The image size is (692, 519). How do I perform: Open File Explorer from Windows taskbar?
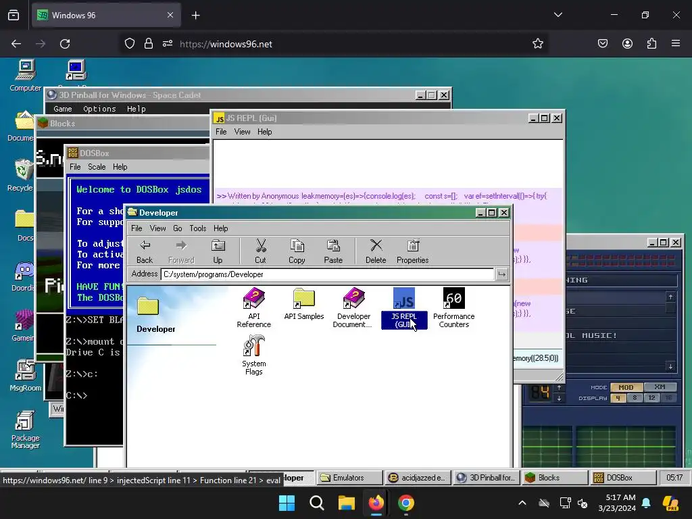click(x=347, y=503)
